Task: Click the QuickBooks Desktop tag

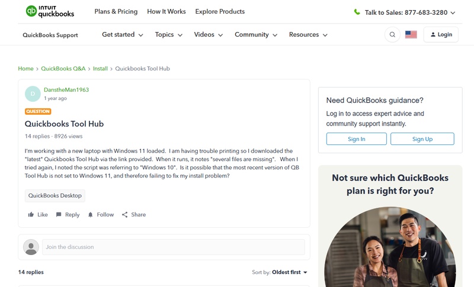Action: pyautogui.click(x=55, y=195)
